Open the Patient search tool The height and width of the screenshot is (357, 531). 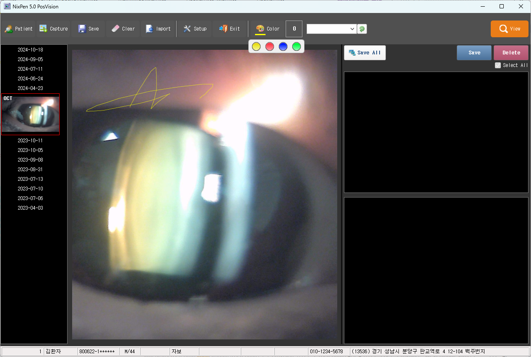click(19, 29)
